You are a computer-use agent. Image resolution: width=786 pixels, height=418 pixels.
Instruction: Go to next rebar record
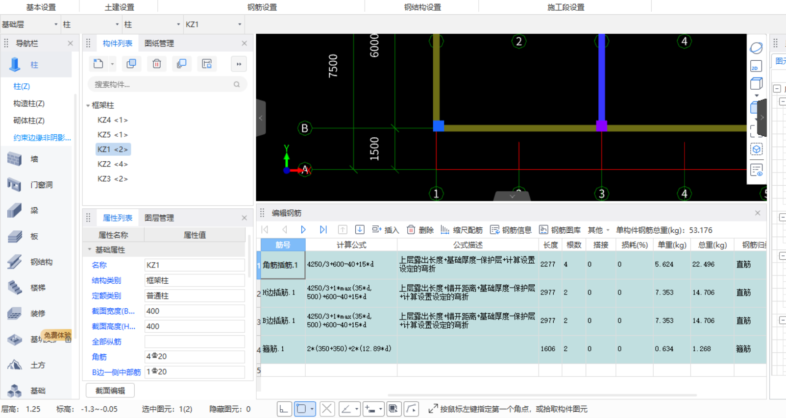[303, 229]
